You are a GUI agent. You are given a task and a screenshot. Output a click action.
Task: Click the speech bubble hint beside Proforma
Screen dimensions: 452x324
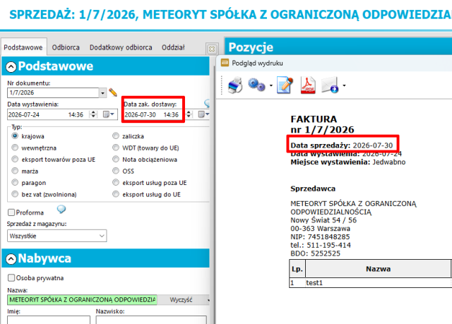[61, 209]
